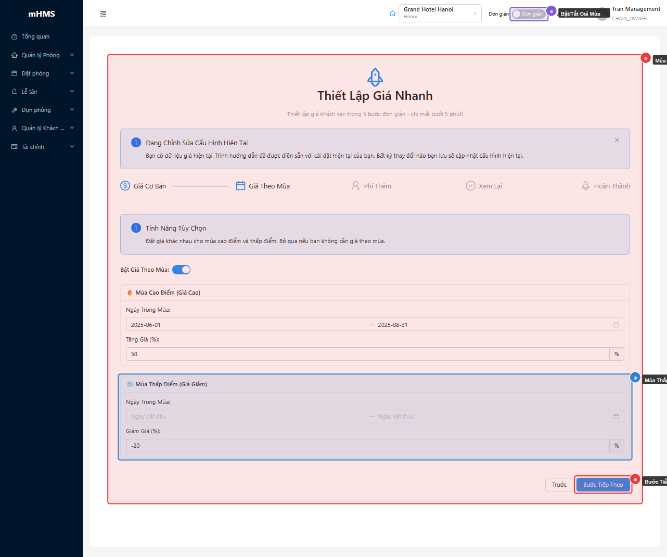667x557 pixels.
Task: Click the sidebar collapse menu icon
Action: [x=103, y=14]
